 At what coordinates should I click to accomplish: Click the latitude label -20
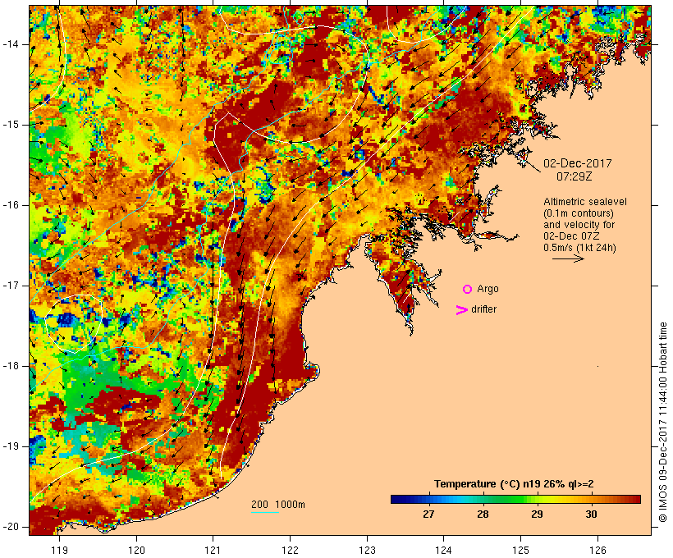coord(10,527)
